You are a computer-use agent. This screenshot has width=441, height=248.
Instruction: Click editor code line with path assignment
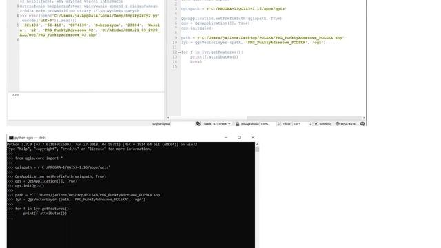pos(263,38)
